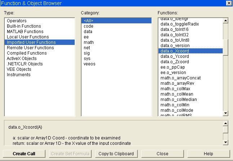This screenshot has width=233, height=161.
Task: Close the dialog via title bar X
Action: pos(228,3)
